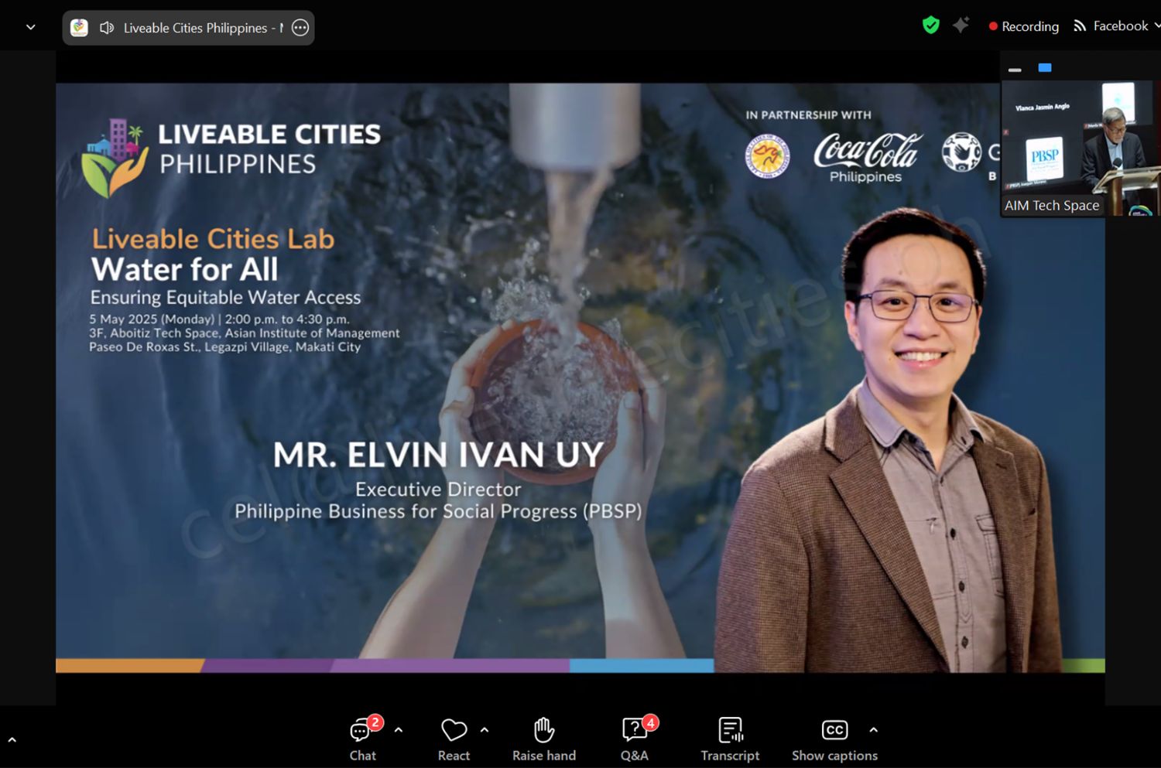Open the Transcript panel

coord(730,739)
